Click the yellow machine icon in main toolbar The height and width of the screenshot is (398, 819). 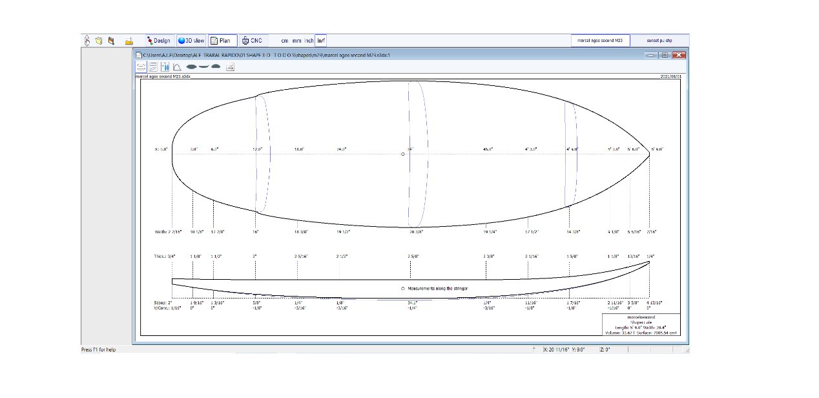(x=129, y=41)
